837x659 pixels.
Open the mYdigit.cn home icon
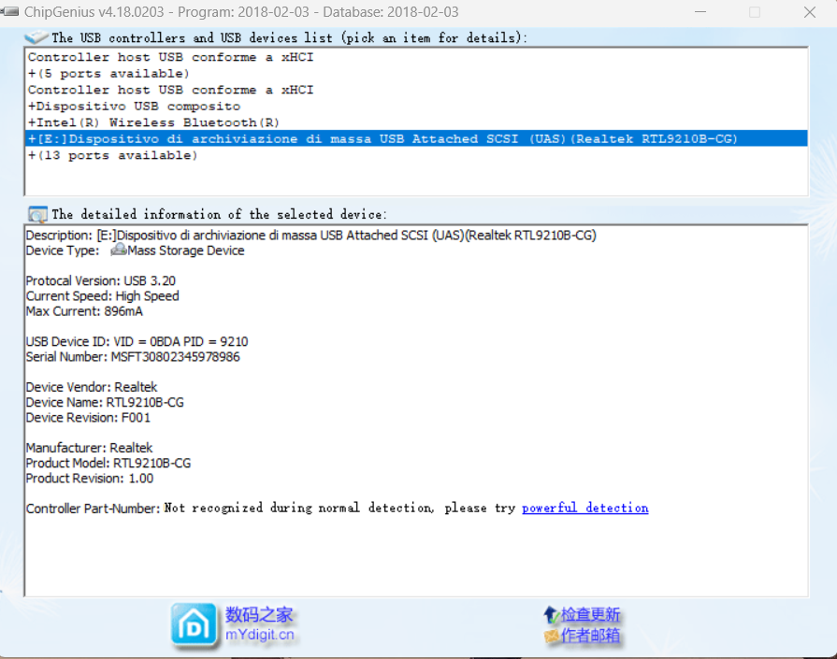194,625
